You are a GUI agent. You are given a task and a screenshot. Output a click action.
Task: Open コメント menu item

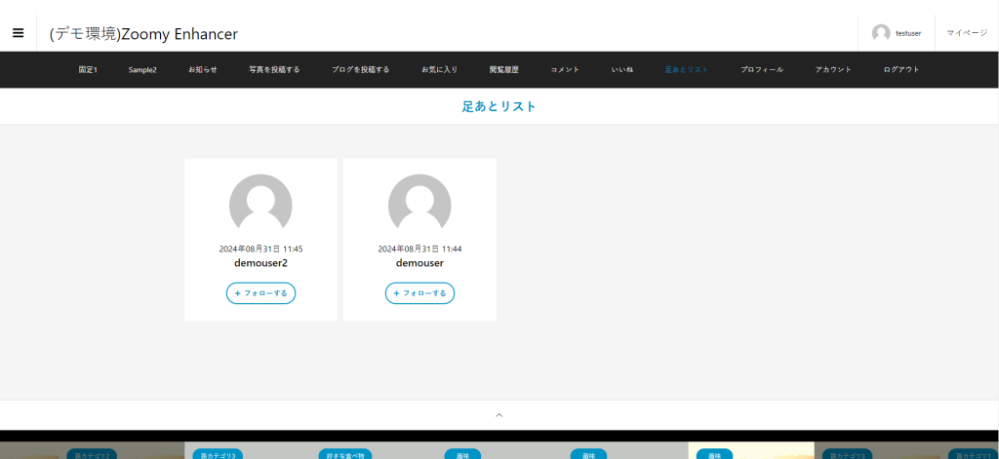click(565, 70)
